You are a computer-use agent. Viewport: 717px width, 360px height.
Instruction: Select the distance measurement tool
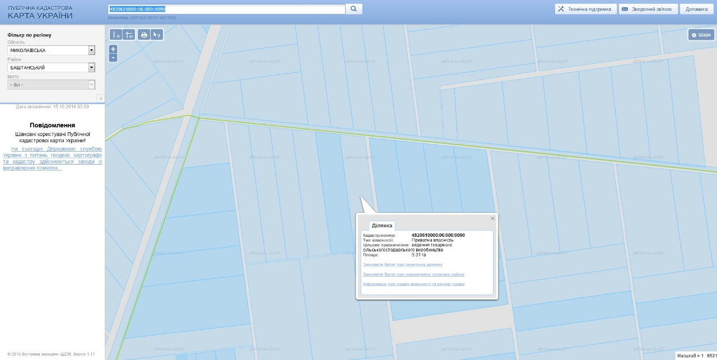pos(116,35)
